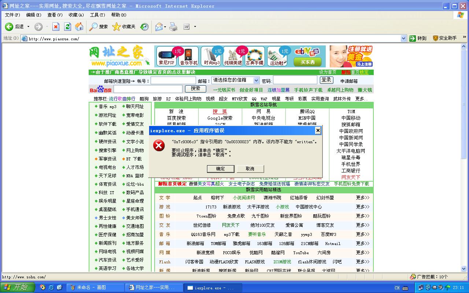Switch to 未命名 - 画图 taskbar window
Viewport: 469px width, 293px height.
[97, 288]
